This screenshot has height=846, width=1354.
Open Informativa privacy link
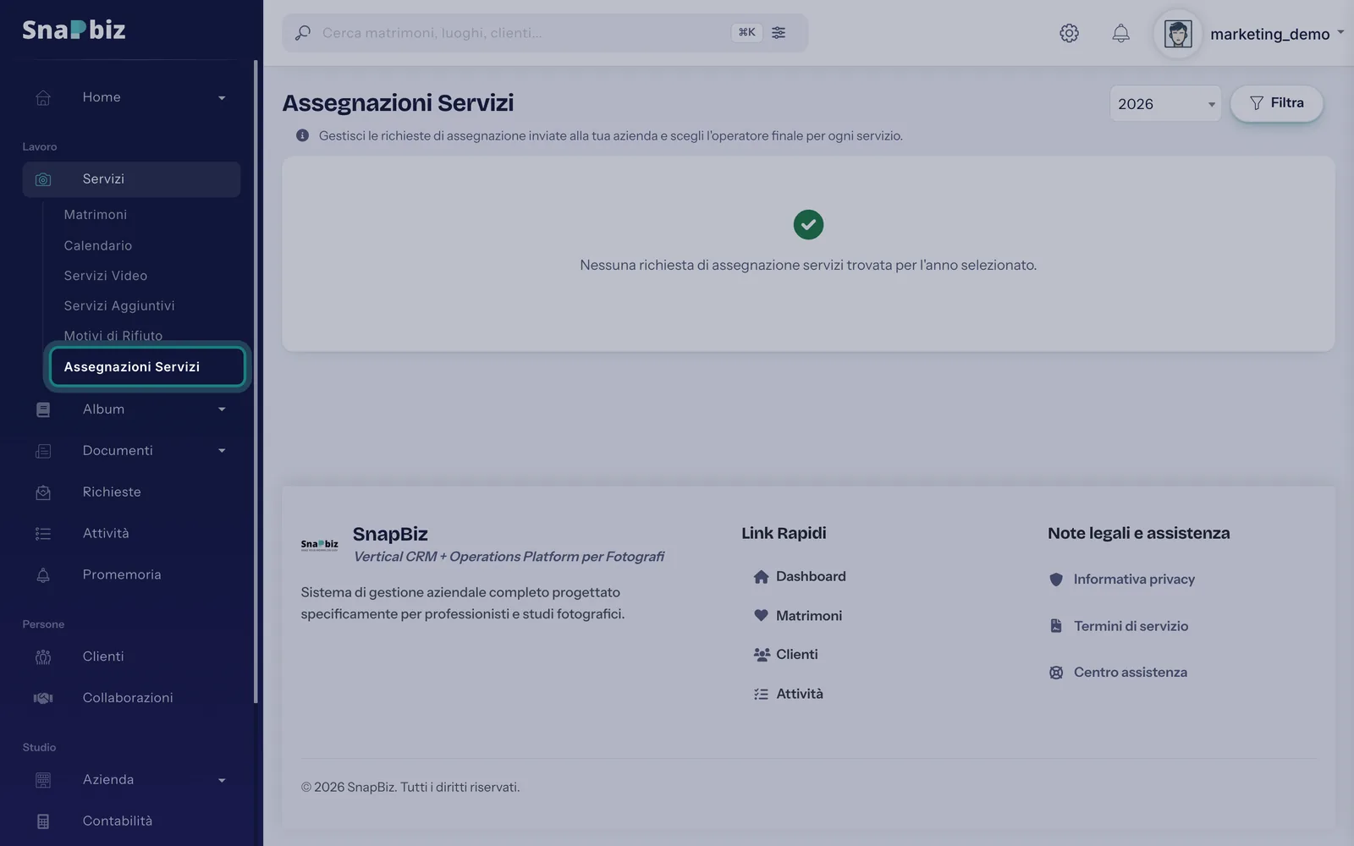click(1122, 580)
